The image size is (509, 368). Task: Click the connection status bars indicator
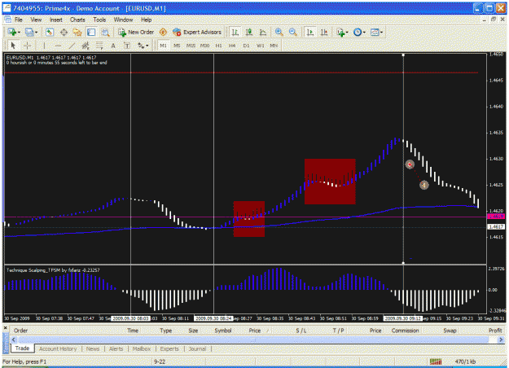point(436,361)
